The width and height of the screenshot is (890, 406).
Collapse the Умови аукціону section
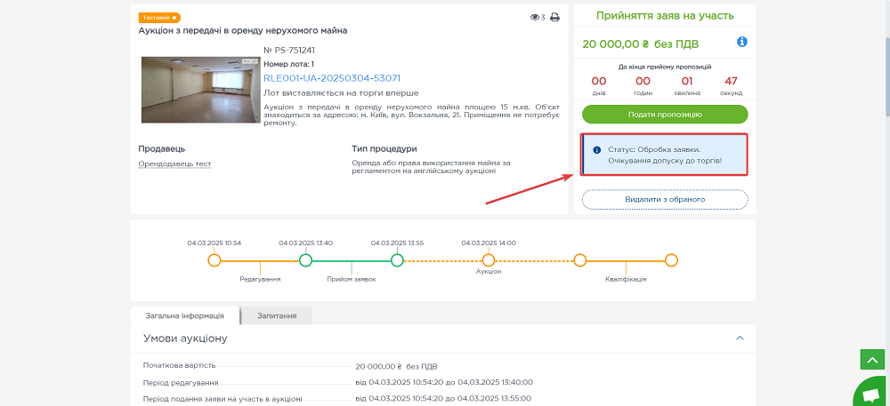(x=739, y=338)
